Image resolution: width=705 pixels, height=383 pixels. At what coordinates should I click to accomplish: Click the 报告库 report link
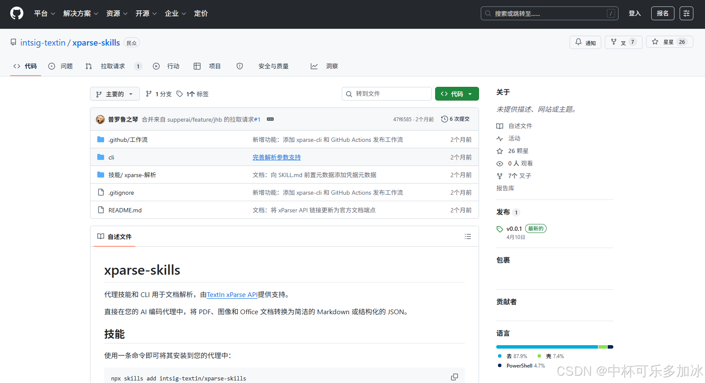[x=505, y=188]
